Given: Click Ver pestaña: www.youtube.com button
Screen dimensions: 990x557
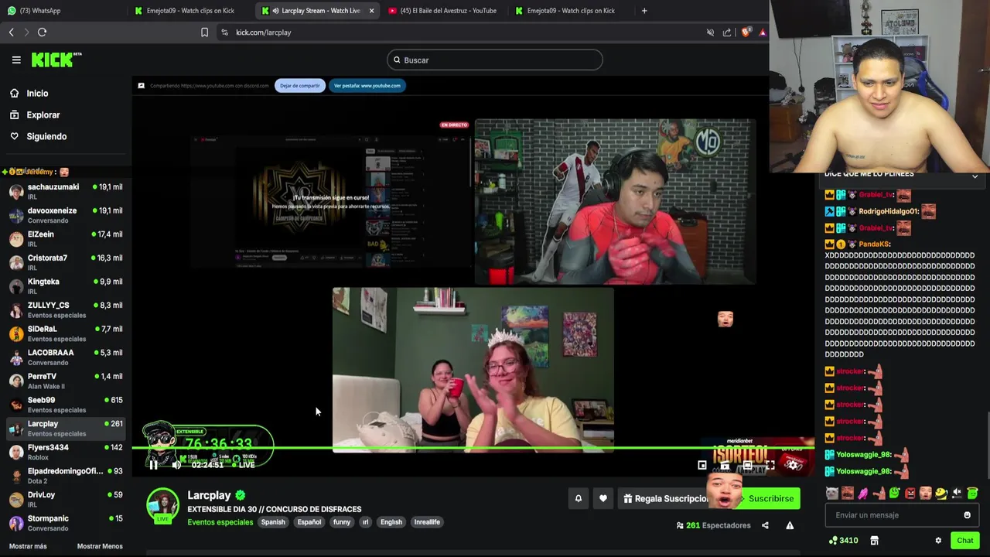Looking at the screenshot, I should click(x=367, y=86).
